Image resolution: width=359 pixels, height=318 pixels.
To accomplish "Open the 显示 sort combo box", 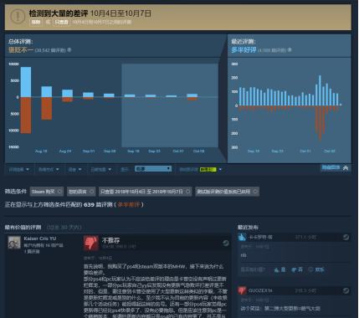I will click(x=153, y=169).
